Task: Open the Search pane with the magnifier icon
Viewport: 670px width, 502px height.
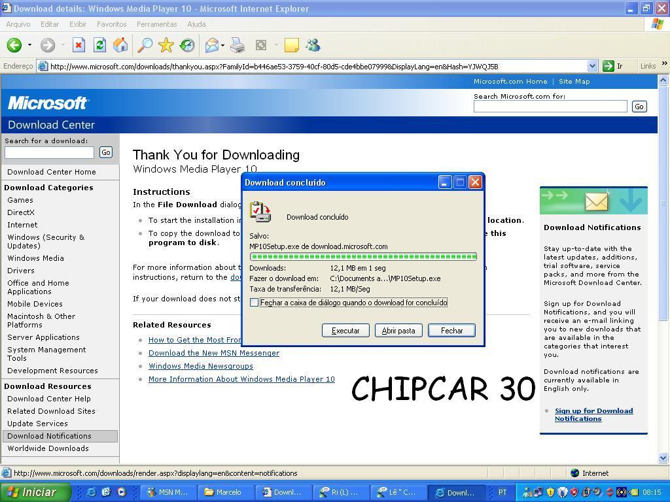Action: (x=145, y=45)
